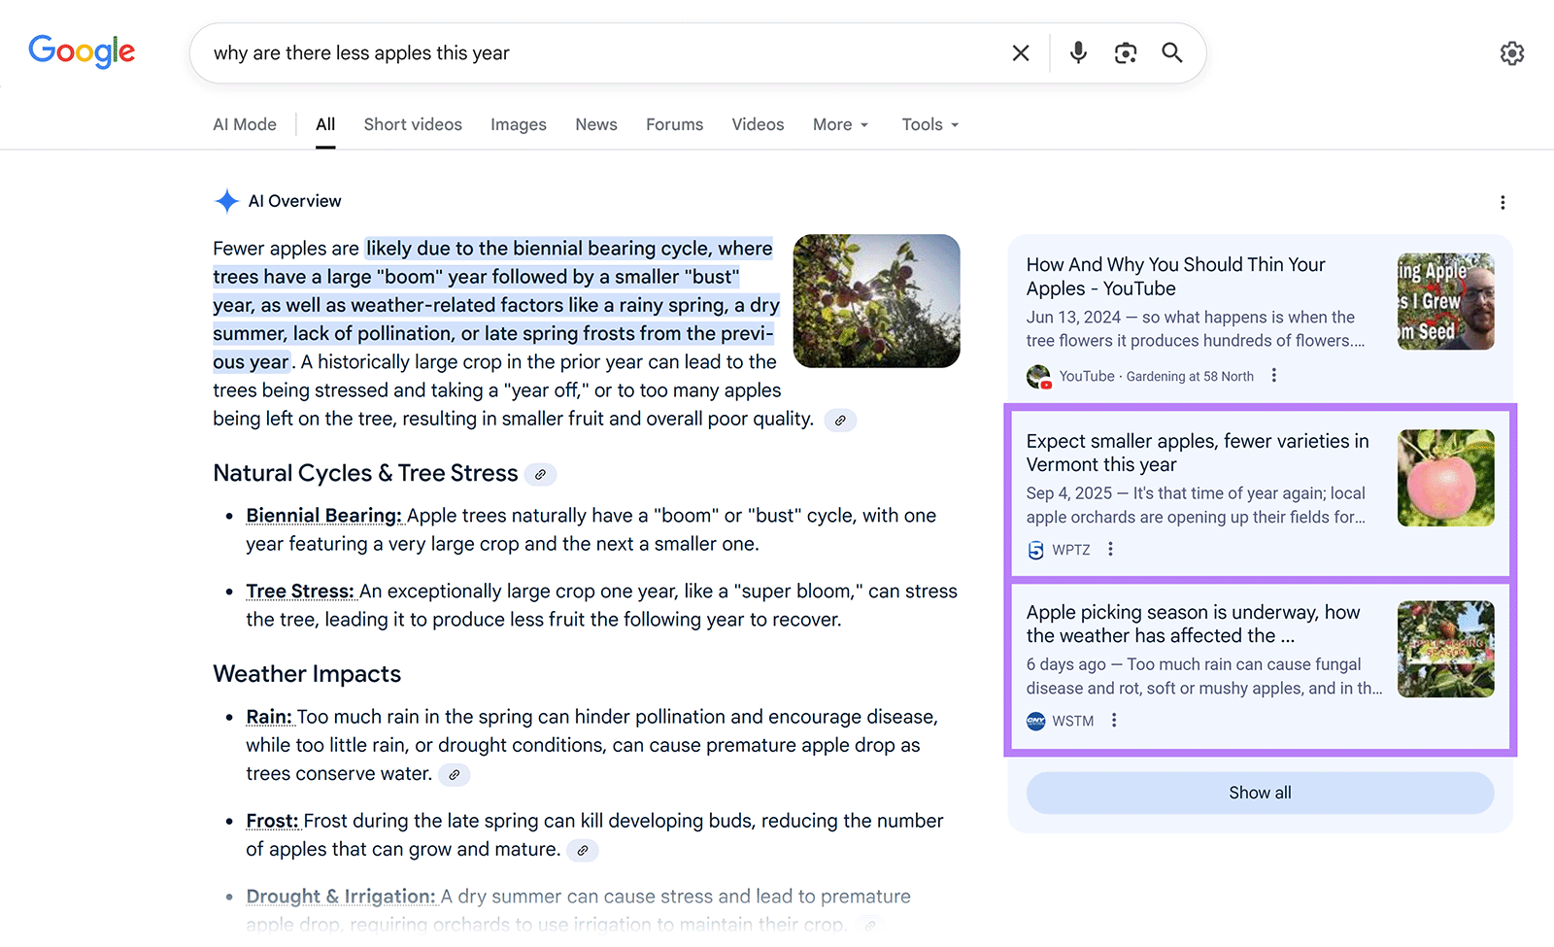Open Google Lens image search icon
The height and width of the screenshot is (947, 1554).
(1125, 53)
